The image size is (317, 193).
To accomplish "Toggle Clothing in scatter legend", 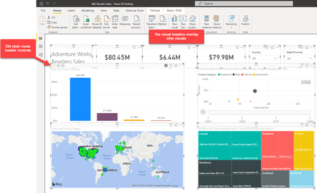I will [246, 75].
